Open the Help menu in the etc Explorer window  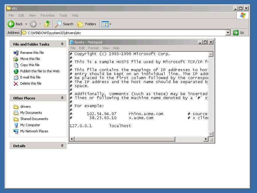point(75,15)
